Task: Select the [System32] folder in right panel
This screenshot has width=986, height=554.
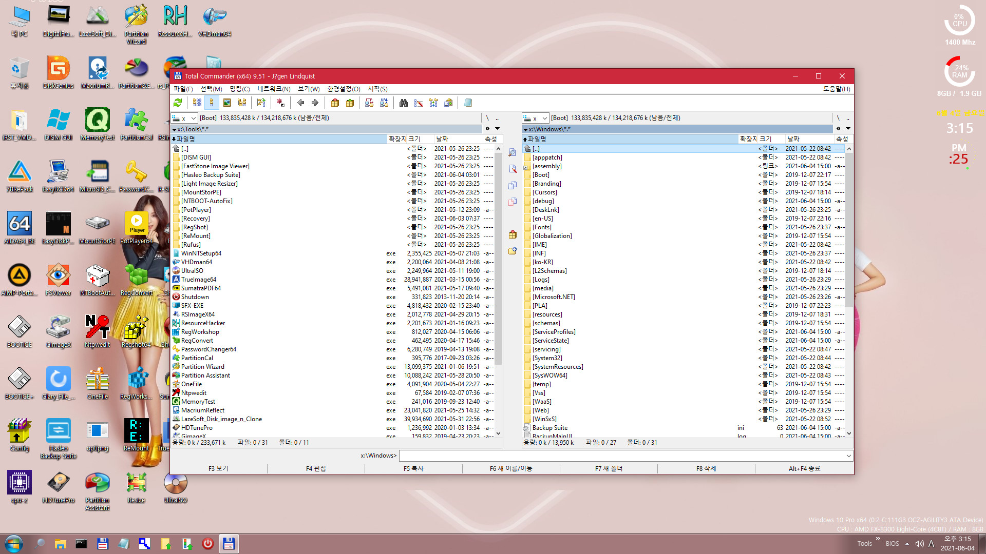Action: [x=547, y=358]
